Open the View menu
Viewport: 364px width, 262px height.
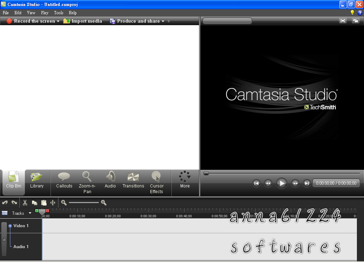(31, 13)
